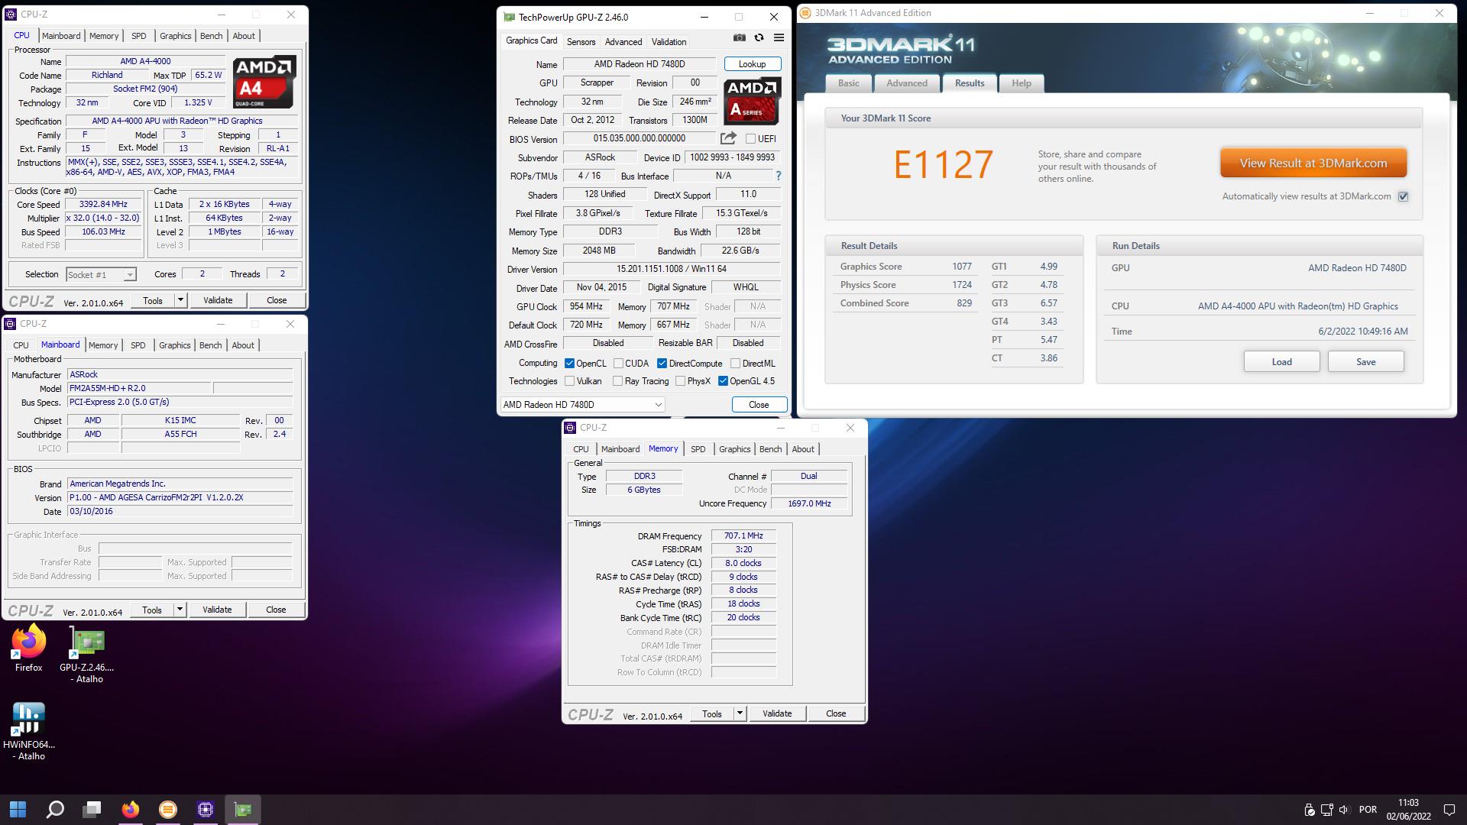
Task: Switch to GPU-Z in the taskbar
Action: (243, 809)
